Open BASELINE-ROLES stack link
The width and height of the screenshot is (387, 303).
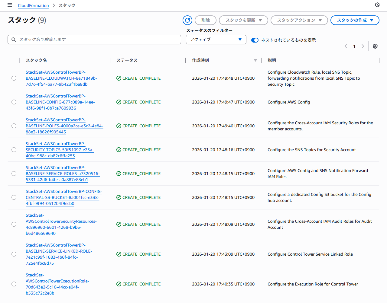(64, 126)
